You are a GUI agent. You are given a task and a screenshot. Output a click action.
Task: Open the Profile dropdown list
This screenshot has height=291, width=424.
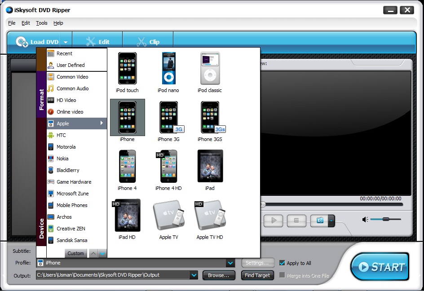pyautogui.click(x=230, y=263)
